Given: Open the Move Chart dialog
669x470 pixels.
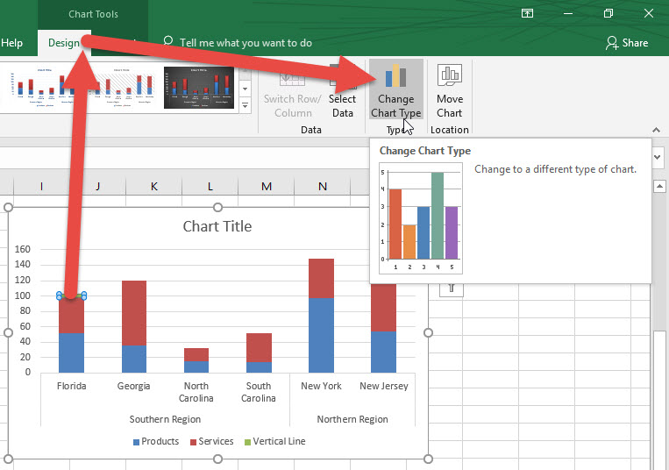Looking at the screenshot, I should [449, 92].
